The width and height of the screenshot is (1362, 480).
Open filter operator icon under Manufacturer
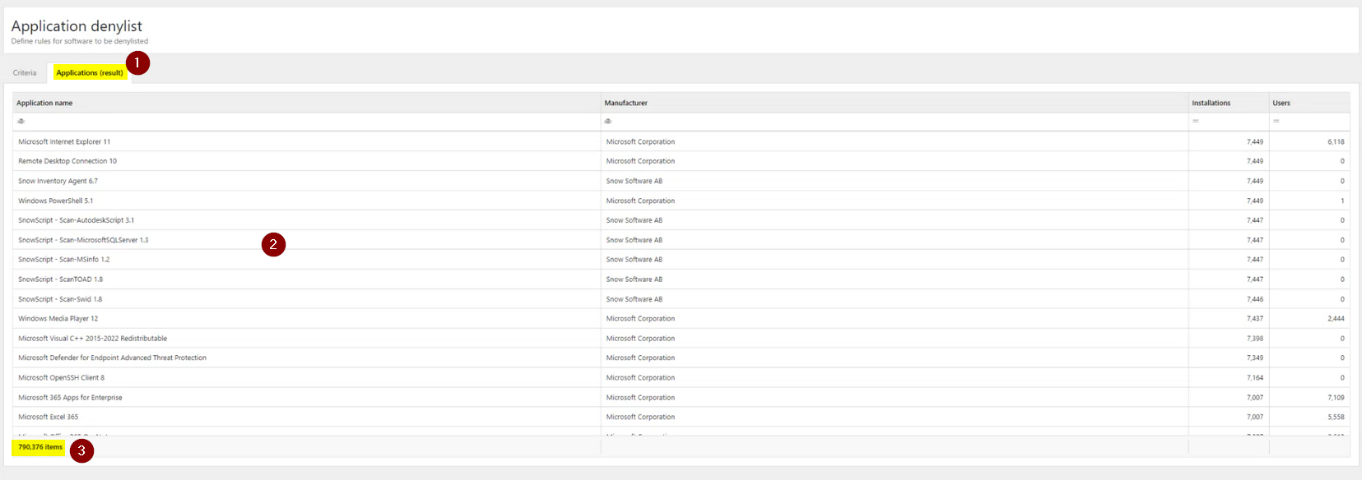608,121
